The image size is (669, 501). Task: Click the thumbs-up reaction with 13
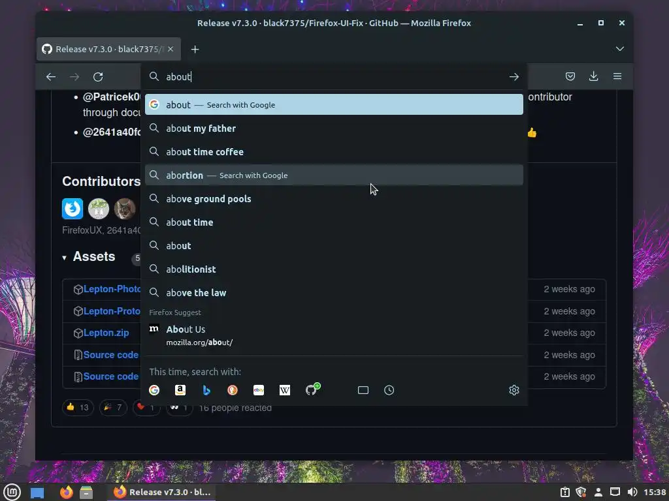[x=78, y=407]
